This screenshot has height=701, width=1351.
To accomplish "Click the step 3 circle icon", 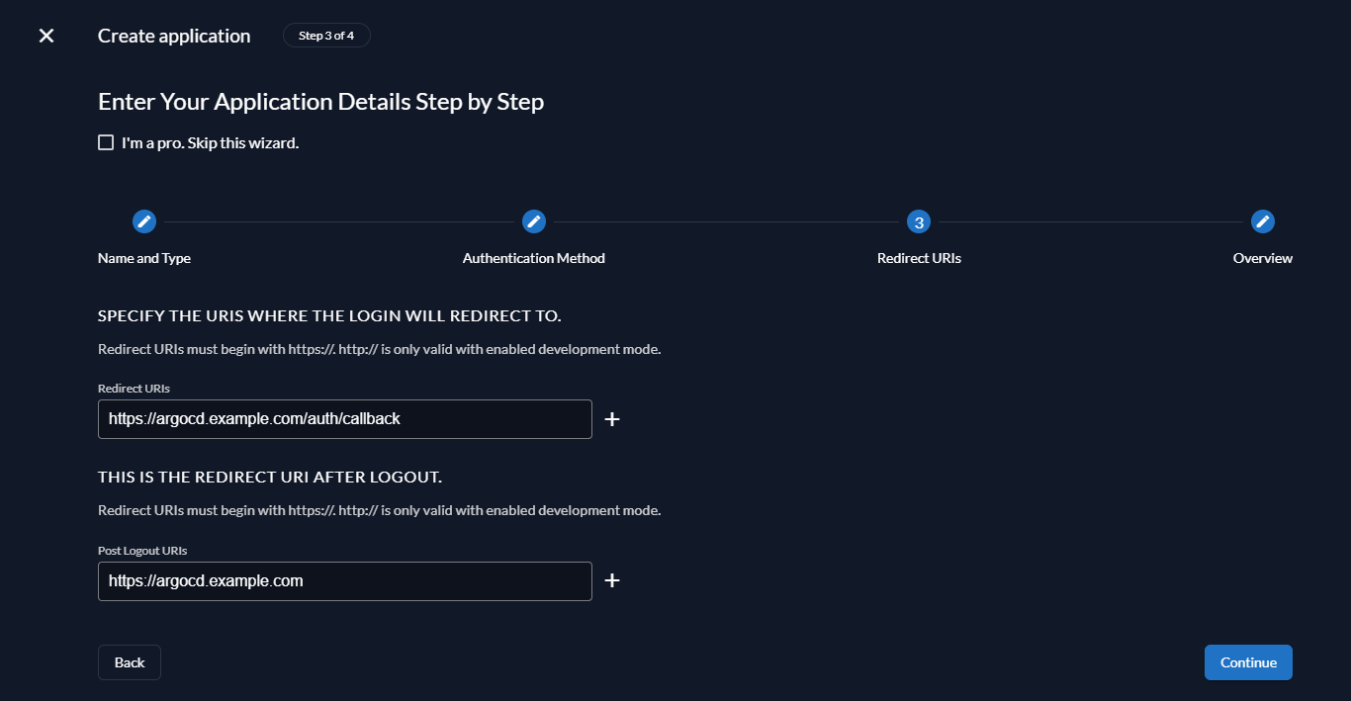I will coord(919,221).
